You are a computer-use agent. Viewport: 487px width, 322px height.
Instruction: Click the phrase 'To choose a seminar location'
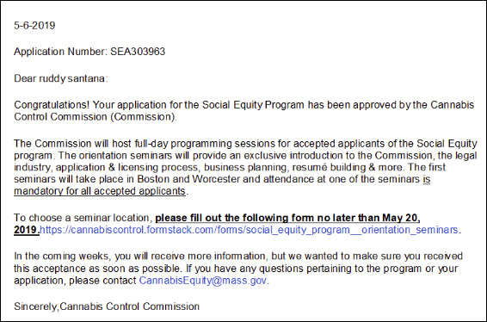click(82, 218)
